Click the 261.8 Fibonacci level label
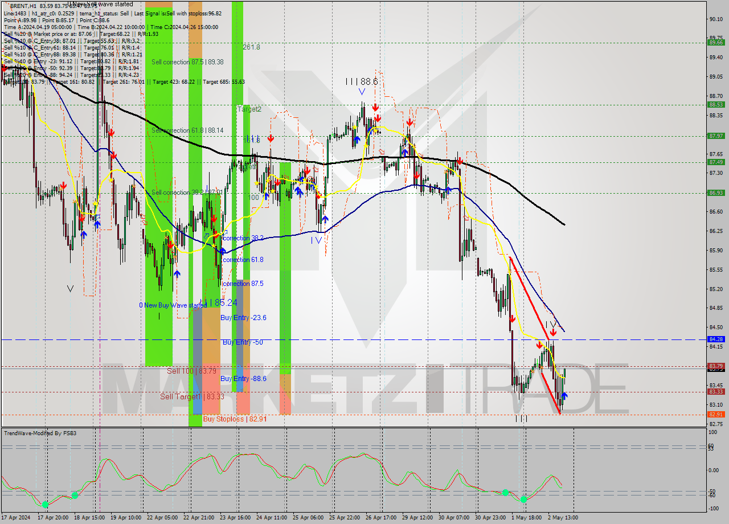 [251, 47]
